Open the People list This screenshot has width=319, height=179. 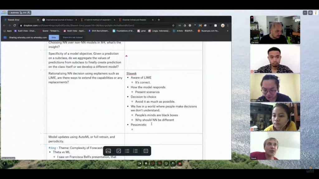click(x=173, y=163)
